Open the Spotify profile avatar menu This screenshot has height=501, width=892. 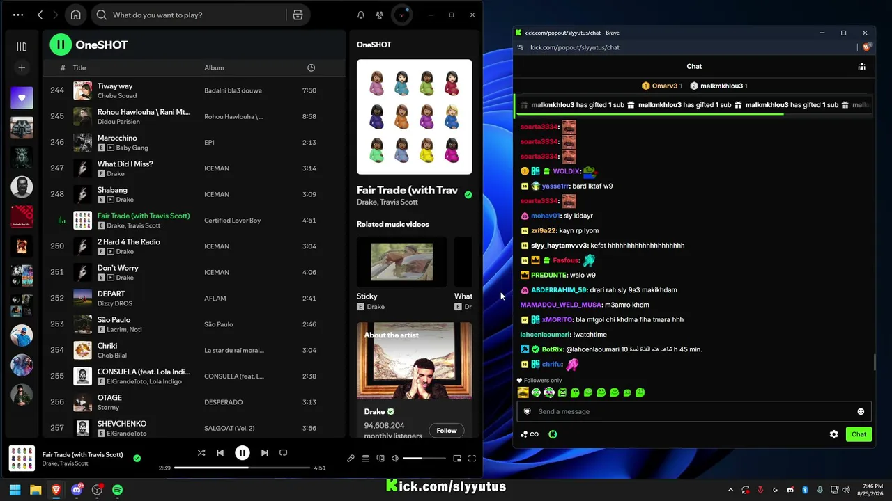tap(401, 15)
